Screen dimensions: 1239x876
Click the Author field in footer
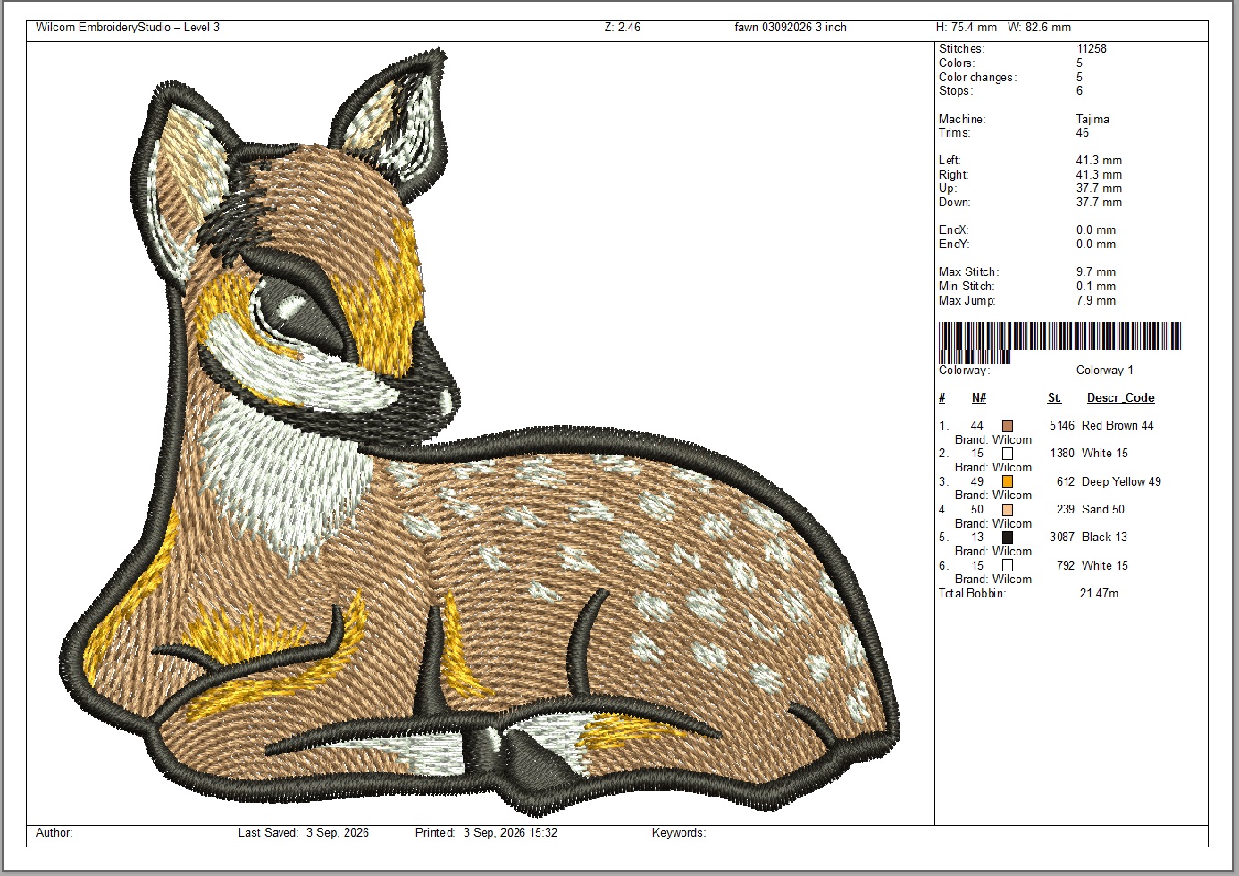tap(54, 833)
